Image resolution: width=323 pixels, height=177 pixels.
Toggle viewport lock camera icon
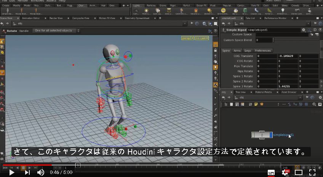coord(216,50)
